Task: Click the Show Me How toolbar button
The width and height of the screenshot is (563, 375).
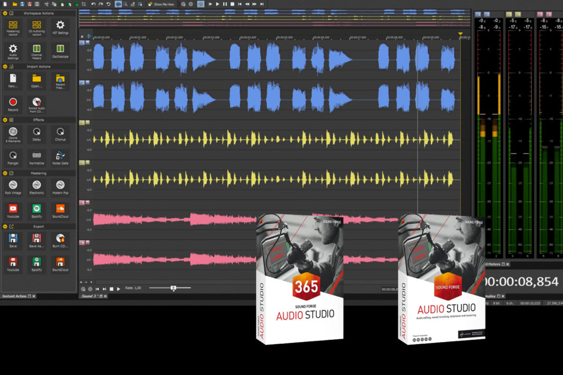Action: coord(161,4)
